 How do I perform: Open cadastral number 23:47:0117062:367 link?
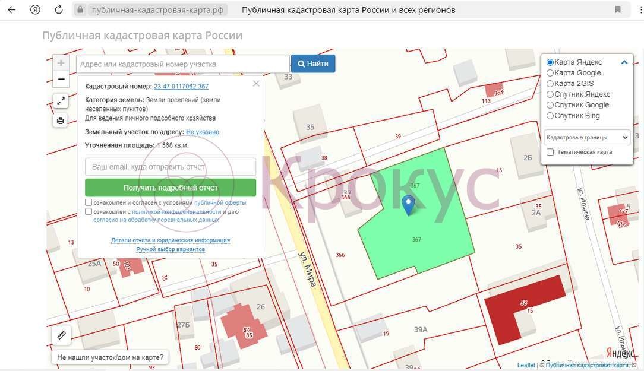(181, 87)
